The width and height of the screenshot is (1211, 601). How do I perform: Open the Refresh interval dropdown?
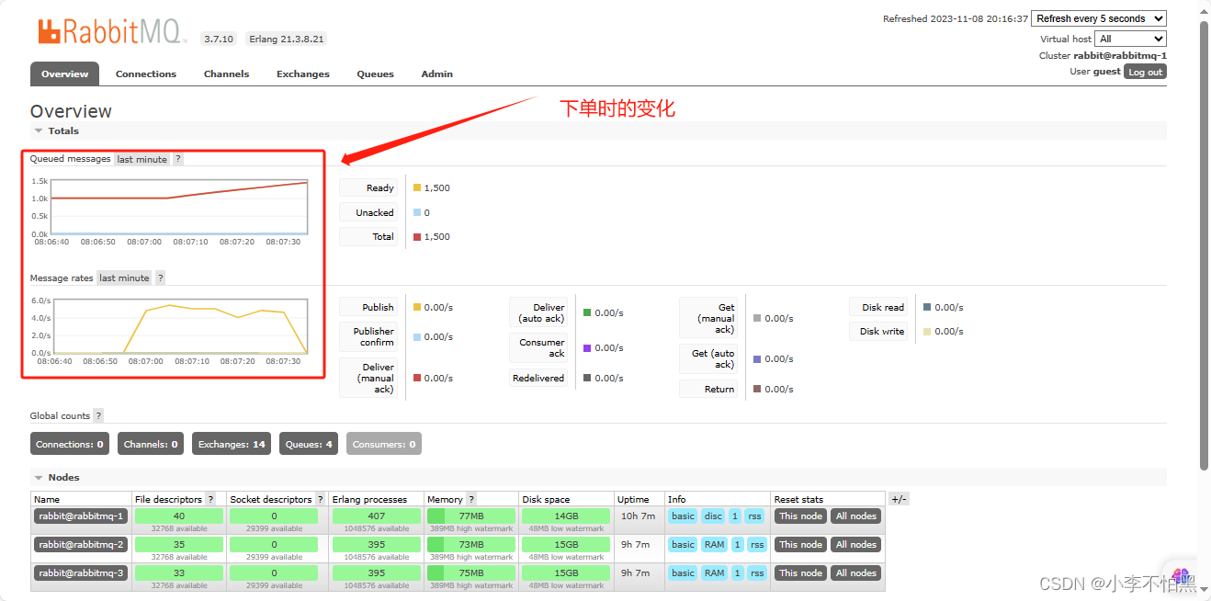coord(1099,18)
